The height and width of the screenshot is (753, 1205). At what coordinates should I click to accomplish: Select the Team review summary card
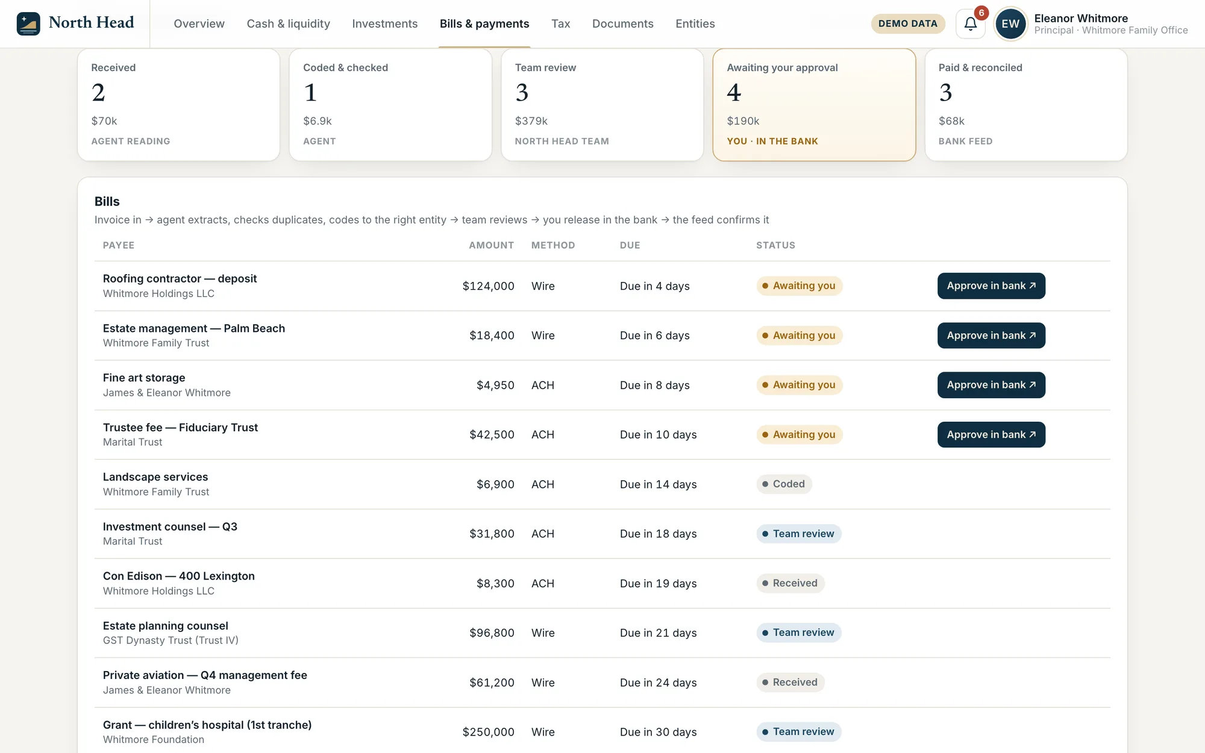(x=602, y=105)
